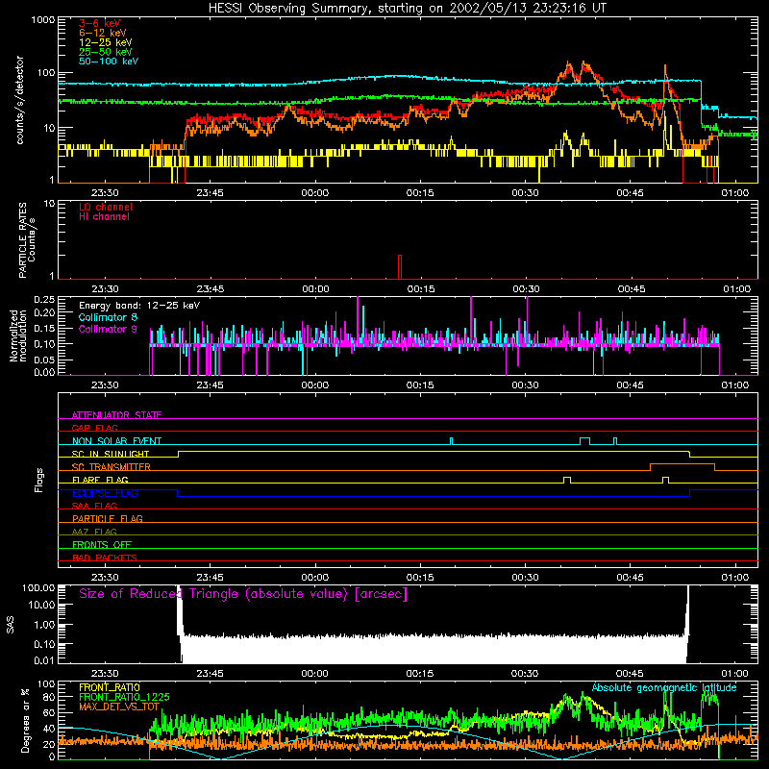The height and width of the screenshot is (769, 769).
Task: Click the vertical Flags axis label
Action: point(39,480)
